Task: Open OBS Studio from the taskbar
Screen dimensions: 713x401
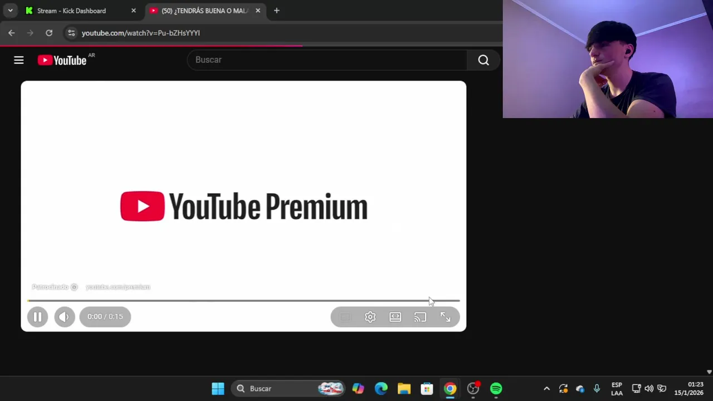Action: 473,389
